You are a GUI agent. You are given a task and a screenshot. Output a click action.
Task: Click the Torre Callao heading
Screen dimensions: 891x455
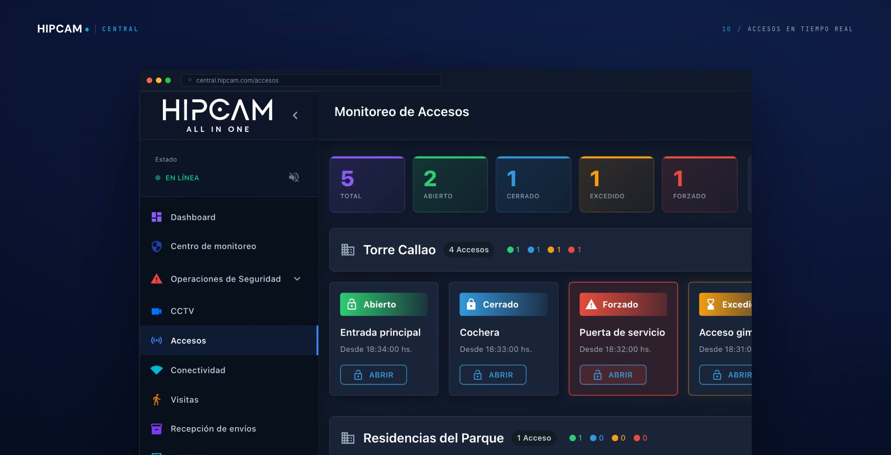400,250
